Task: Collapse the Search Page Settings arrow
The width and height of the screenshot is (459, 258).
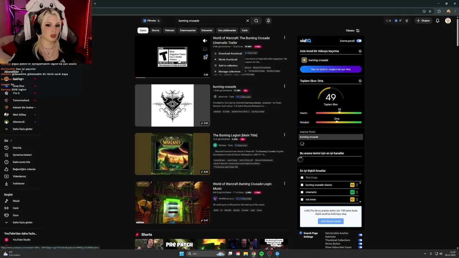Action: coord(301,233)
